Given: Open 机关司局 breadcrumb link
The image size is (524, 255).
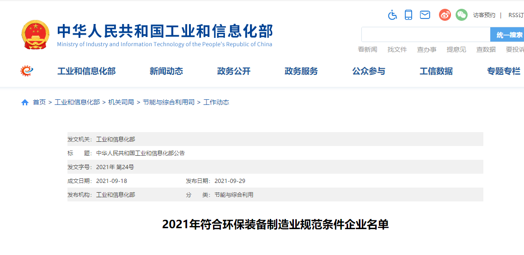Looking at the screenshot, I should coord(121,103).
